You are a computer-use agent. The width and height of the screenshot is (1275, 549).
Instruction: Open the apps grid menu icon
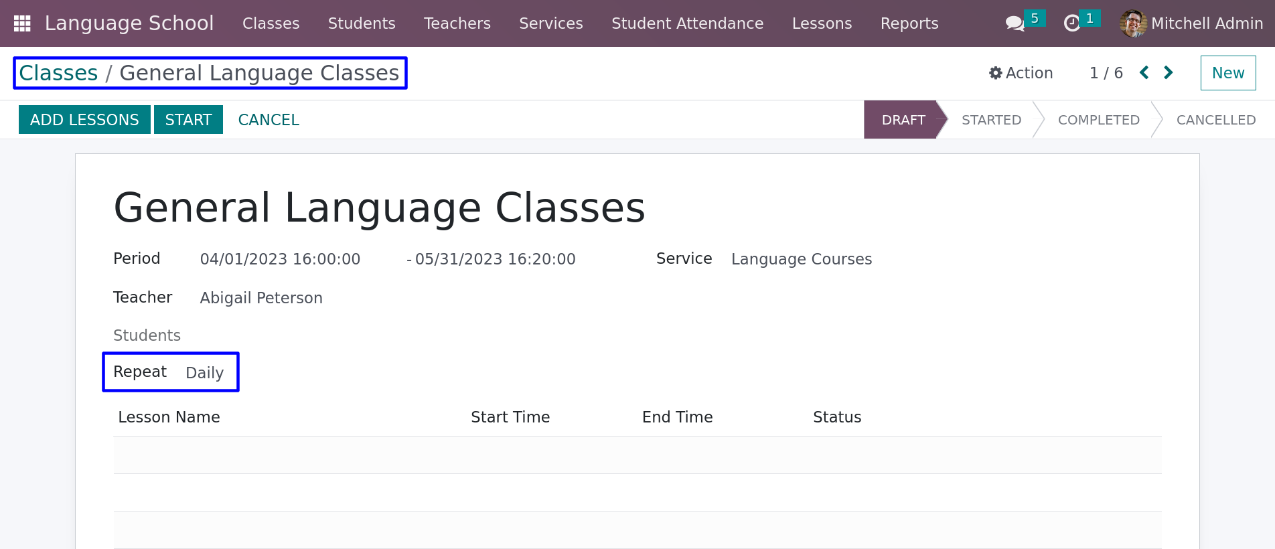point(22,23)
